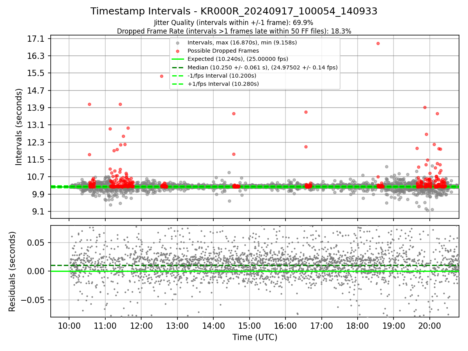The image size is (468, 351).
Task: Click the highest red outlier point near 16.87s
Action: [378, 43]
